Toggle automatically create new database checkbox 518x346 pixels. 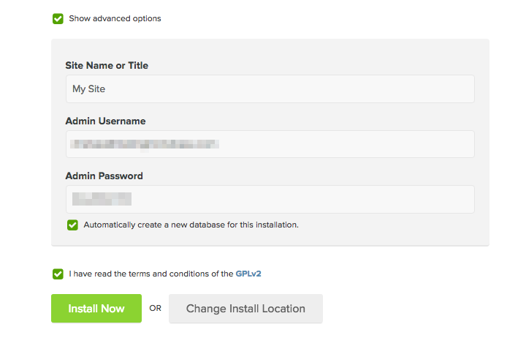(72, 225)
